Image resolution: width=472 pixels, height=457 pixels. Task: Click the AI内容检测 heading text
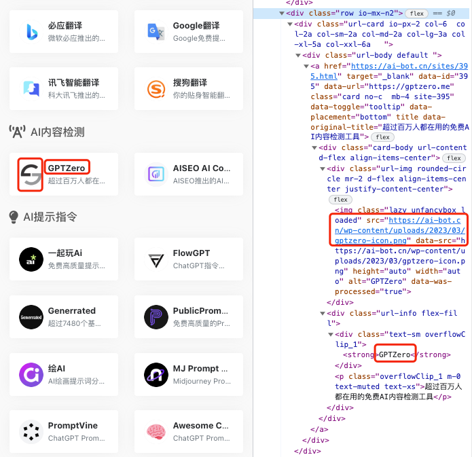[58, 132]
